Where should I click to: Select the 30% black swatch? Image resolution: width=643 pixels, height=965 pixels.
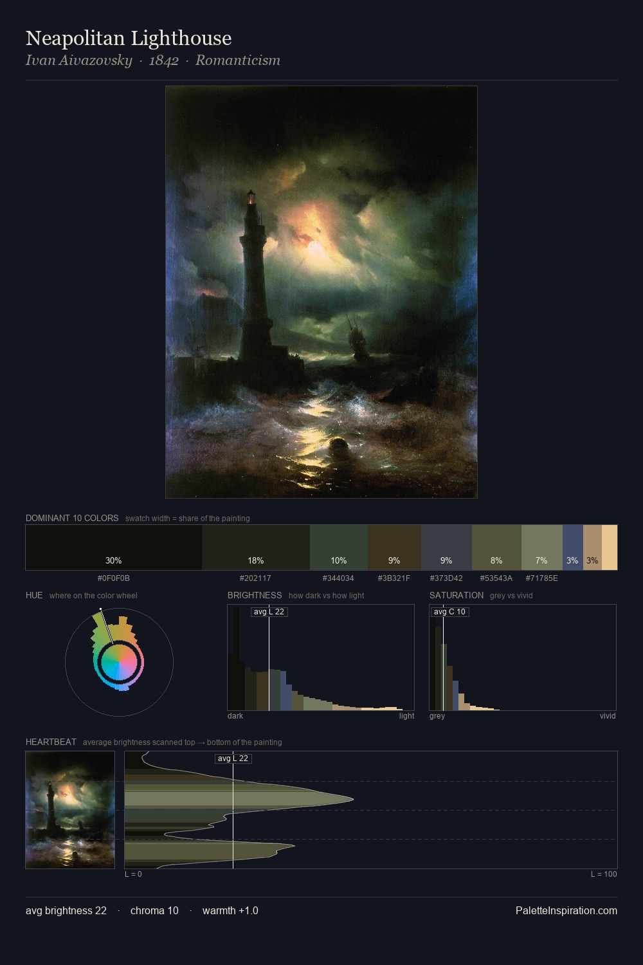(x=114, y=547)
